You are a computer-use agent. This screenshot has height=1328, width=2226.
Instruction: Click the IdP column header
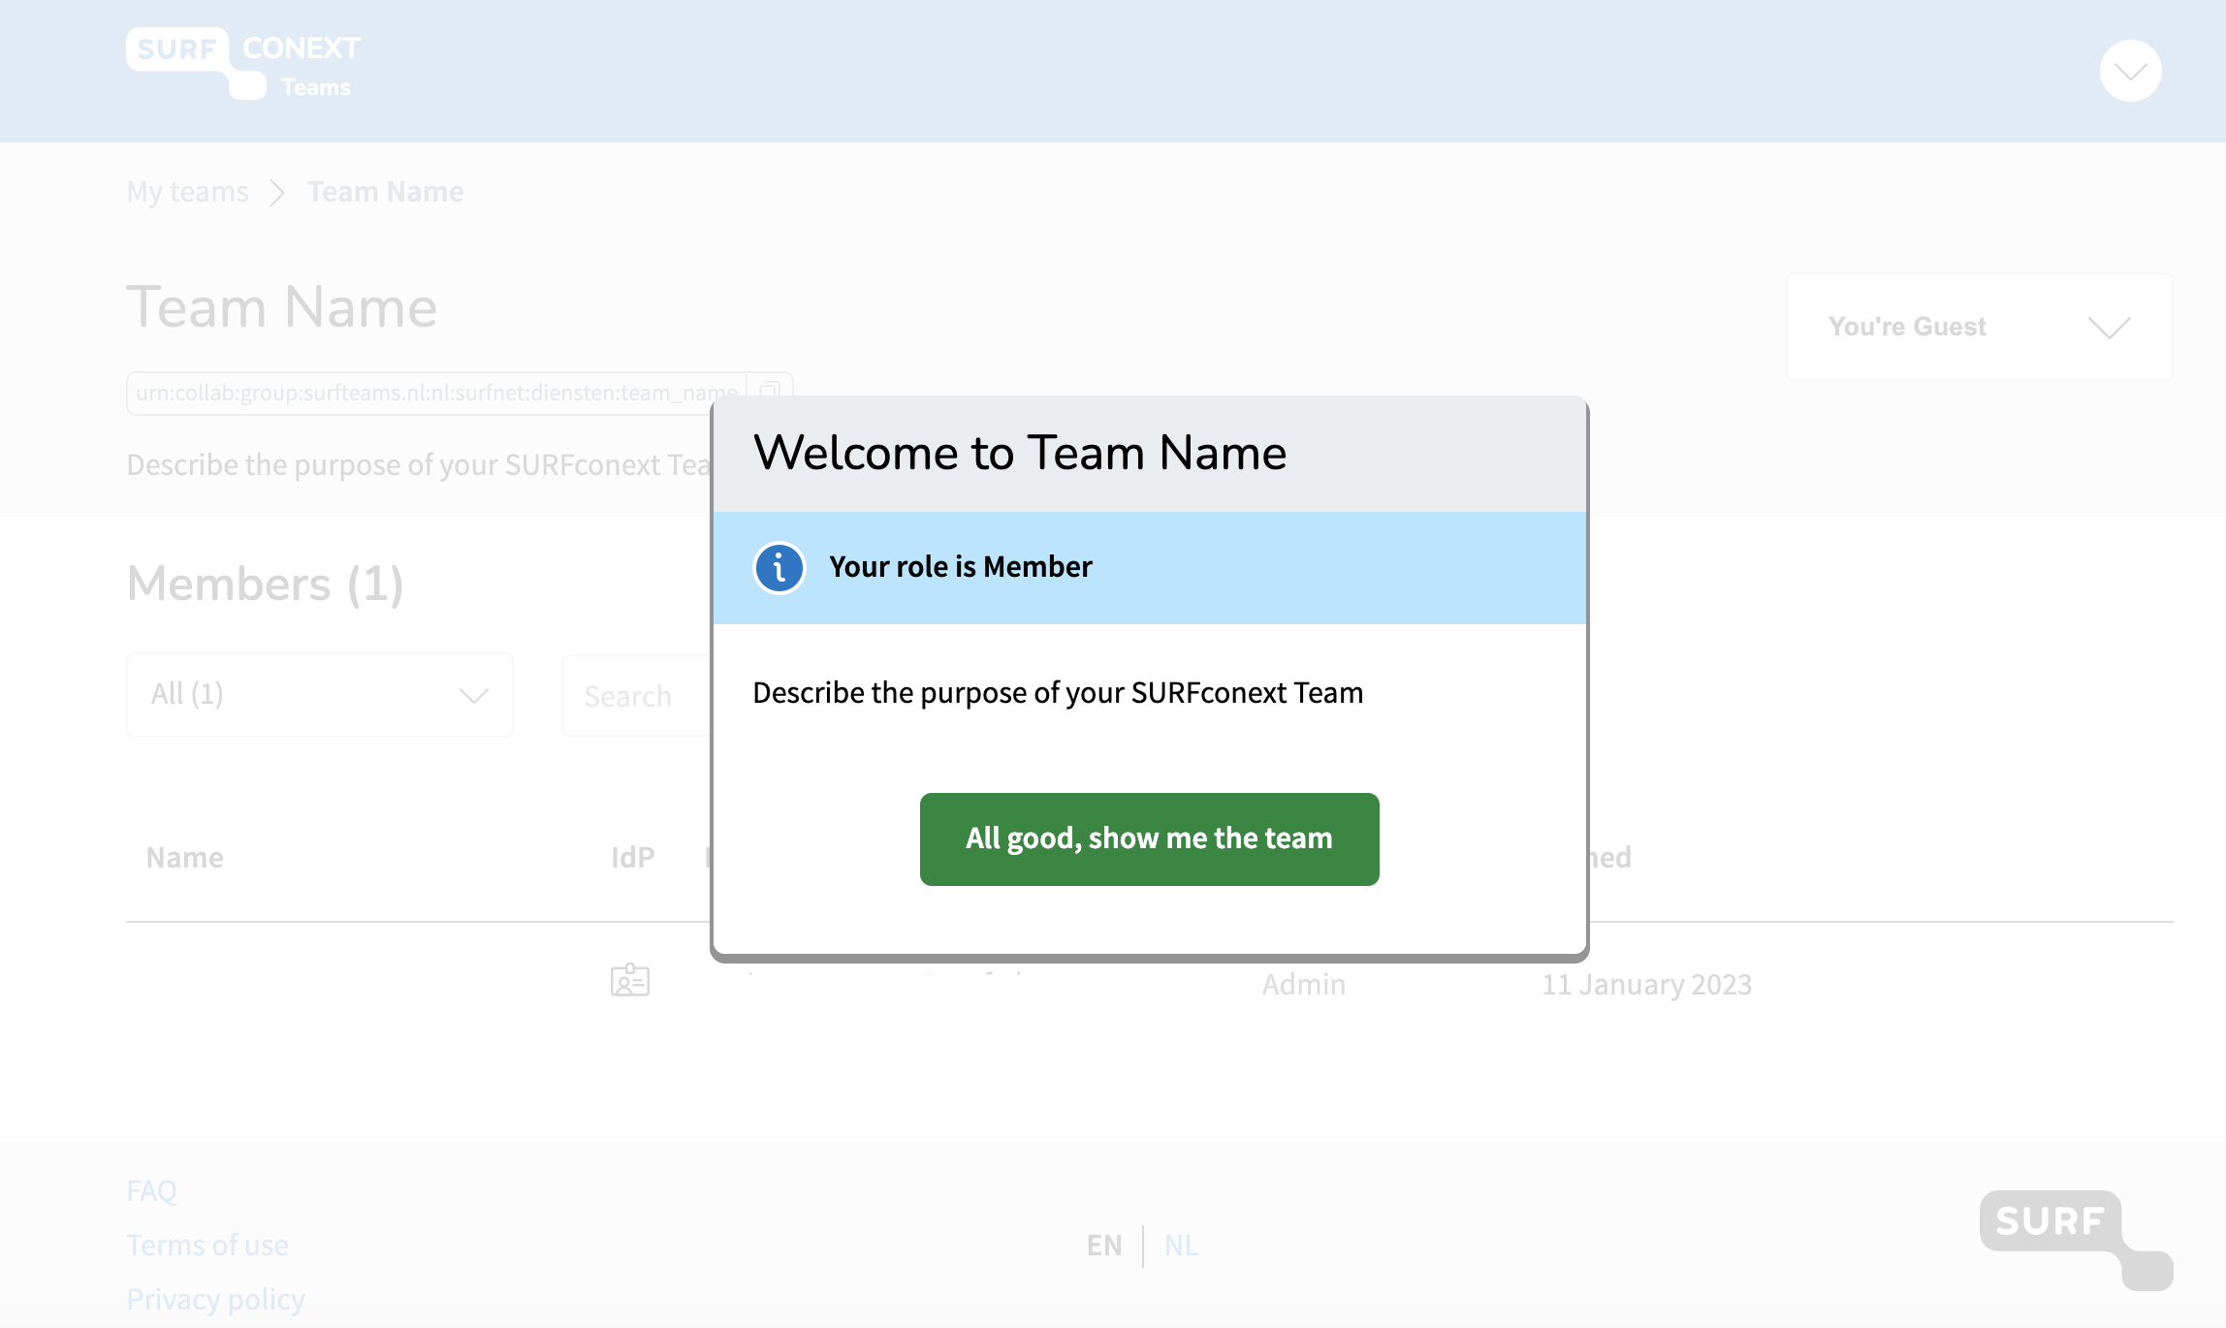pos(633,857)
